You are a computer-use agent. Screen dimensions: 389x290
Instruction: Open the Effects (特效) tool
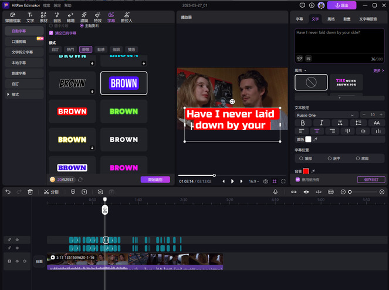pos(98,18)
